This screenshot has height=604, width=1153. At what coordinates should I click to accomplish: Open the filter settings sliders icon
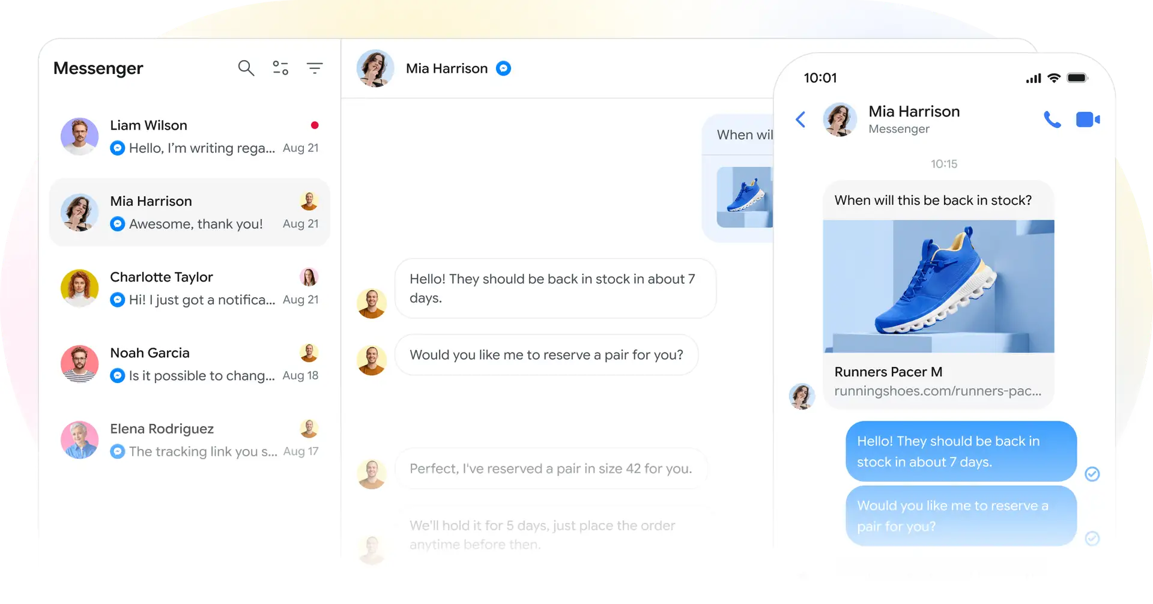(280, 68)
